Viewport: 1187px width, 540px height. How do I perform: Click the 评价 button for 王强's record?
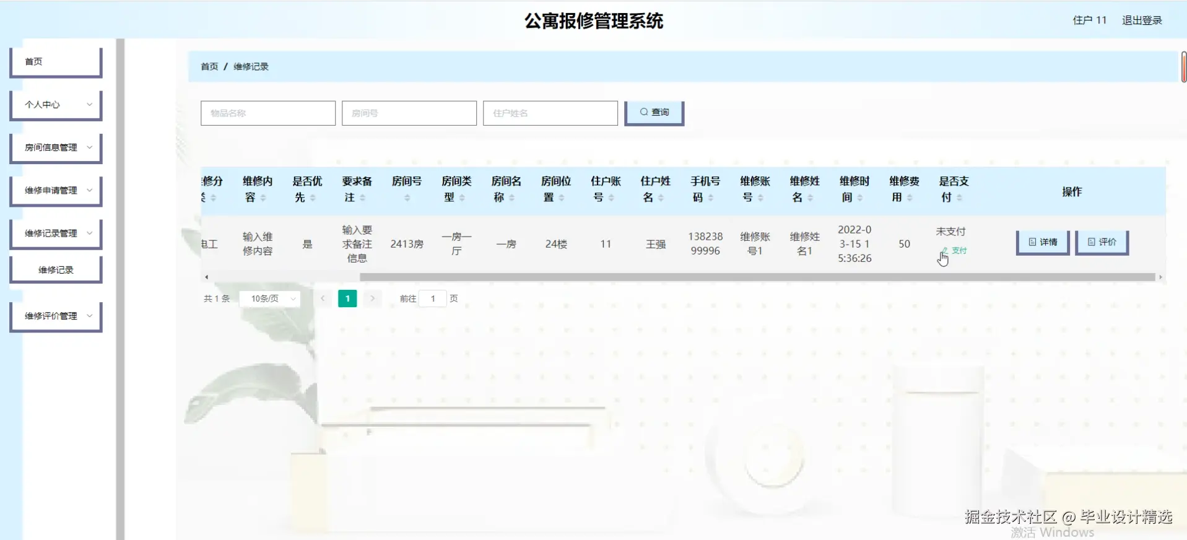[1102, 242]
